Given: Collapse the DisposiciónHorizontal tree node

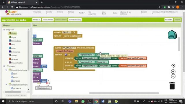Looking at the screenshot, I should click(6, 70).
